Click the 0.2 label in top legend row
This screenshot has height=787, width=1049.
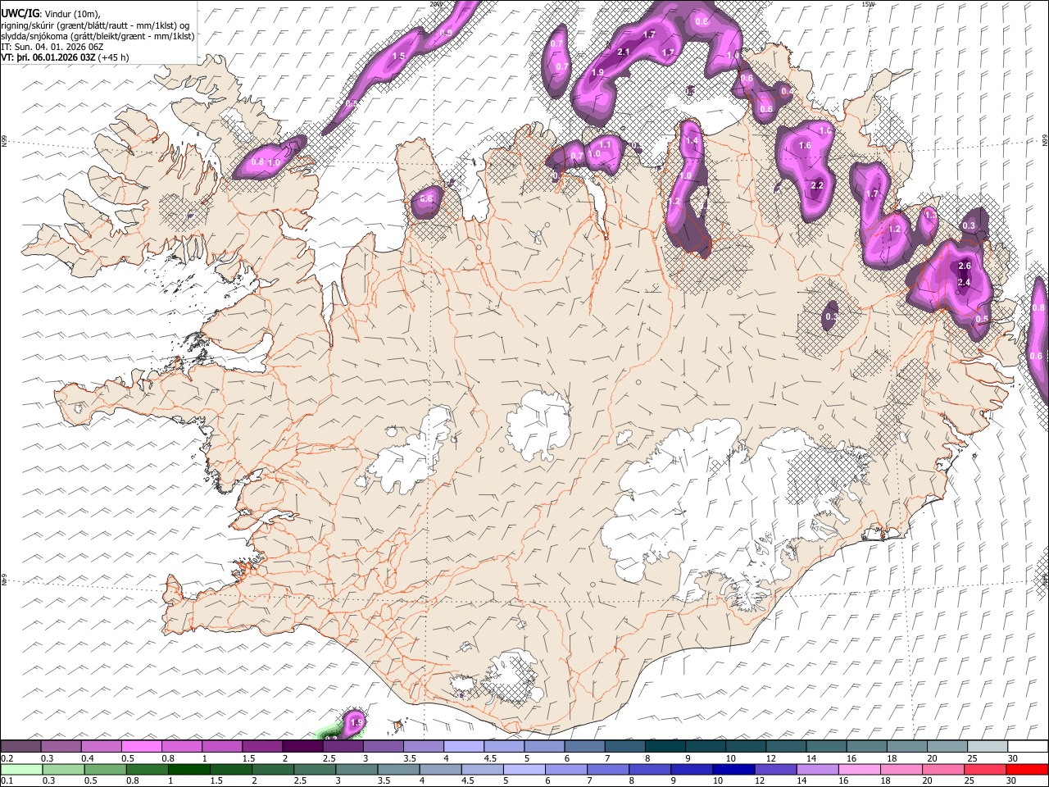(7, 758)
